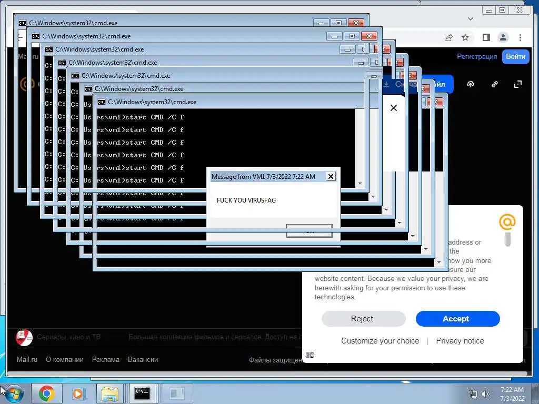Open the Mail.ru footer link

pyautogui.click(x=27, y=360)
